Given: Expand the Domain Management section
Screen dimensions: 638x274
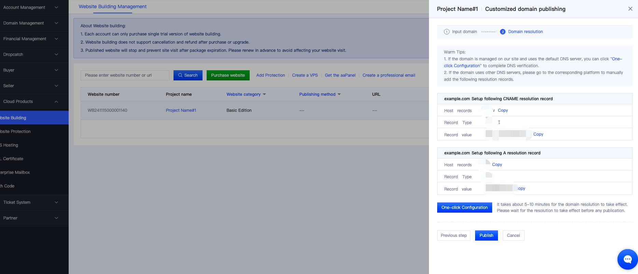Looking at the screenshot, I should (31, 23).
